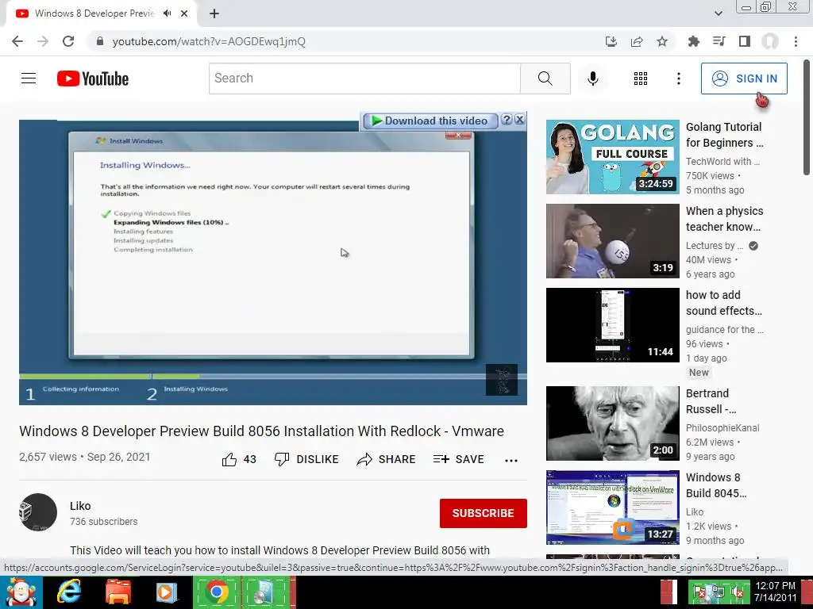Click the browser forward arrow

click(x=43, y=41)
